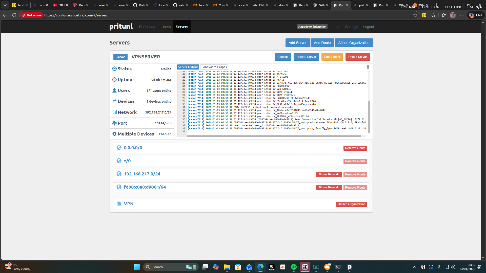Click the Add Route button

coord(322,43)
